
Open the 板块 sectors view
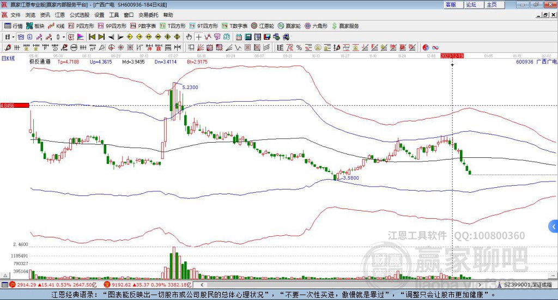[x=35, y=26]
